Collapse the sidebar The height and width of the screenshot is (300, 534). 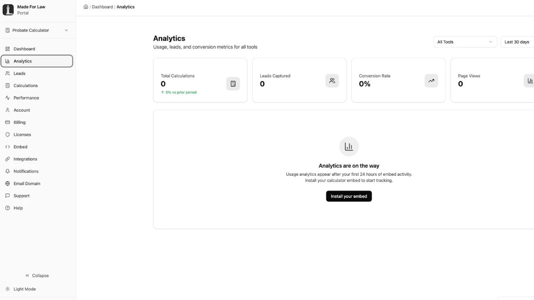click(x=37, y=276)
